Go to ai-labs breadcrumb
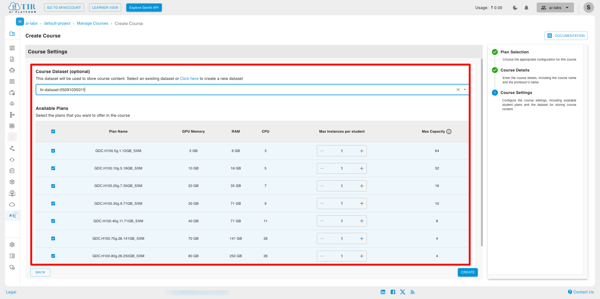This screenshot has height=299, width=600. pos(31,23)
